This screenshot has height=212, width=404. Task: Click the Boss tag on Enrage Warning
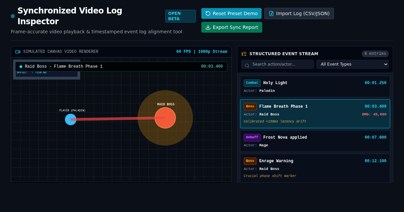click(x=250, y=161)
